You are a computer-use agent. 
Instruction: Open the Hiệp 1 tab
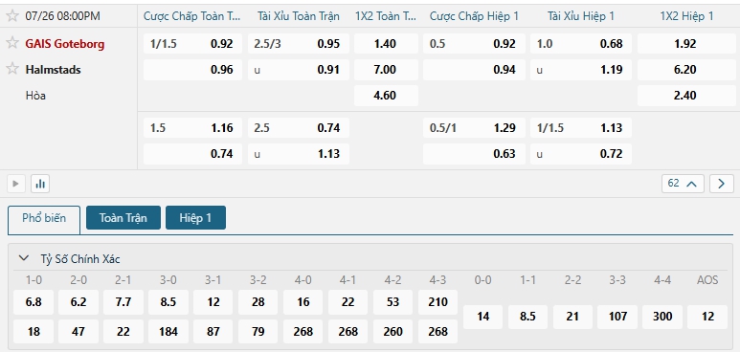(x=195, y=218)
